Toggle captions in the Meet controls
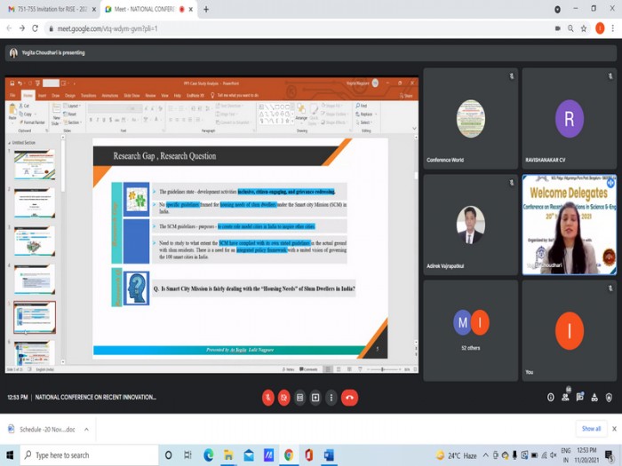This screenshot has height=466, width=622. coord(300,398)
